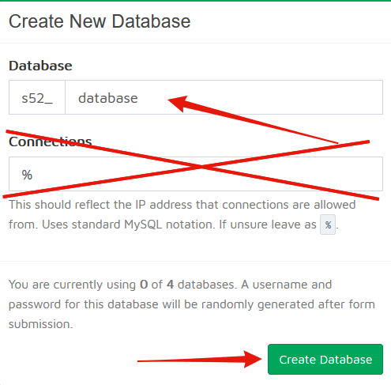Click the s52_ prefix box
391x385 pixels.
(37, 97)
